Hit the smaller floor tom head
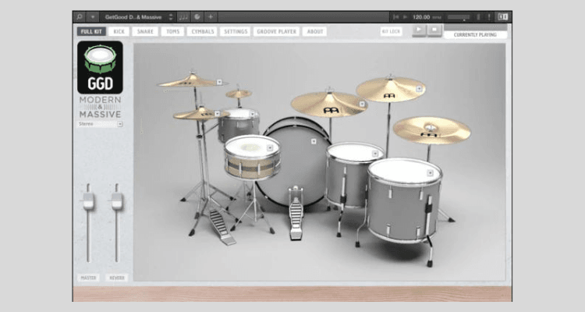 [354, 152]
